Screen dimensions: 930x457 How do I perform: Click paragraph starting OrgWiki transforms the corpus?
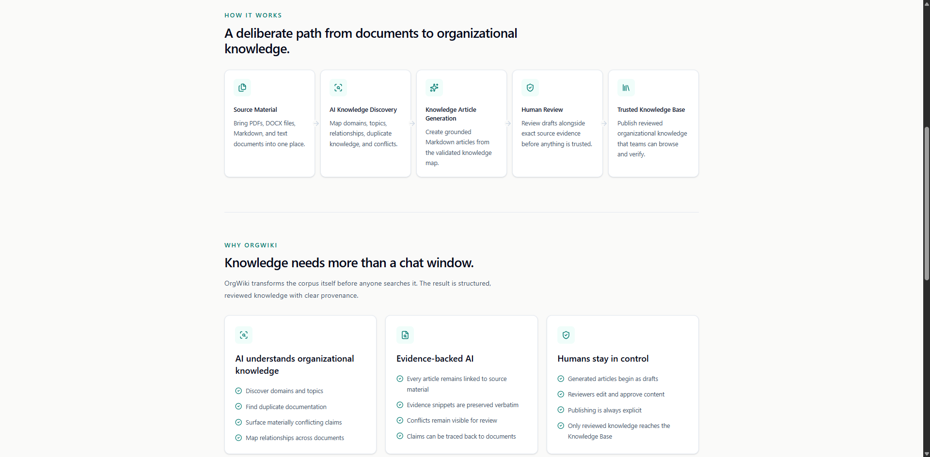(x=358, y=289)
